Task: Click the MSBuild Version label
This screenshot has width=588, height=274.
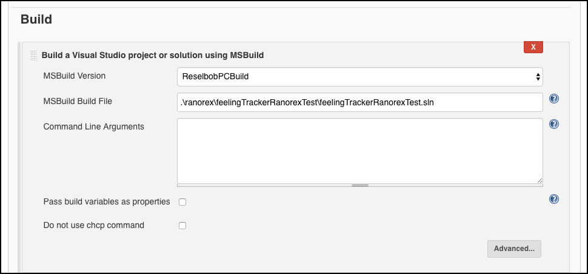Action: 74,76
